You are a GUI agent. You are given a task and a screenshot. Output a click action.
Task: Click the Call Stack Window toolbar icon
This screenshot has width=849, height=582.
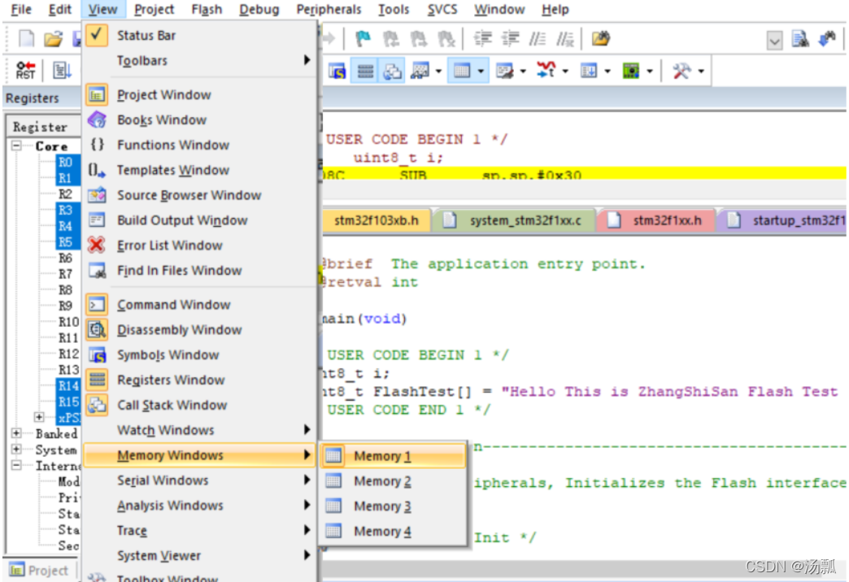pos(392,71)
